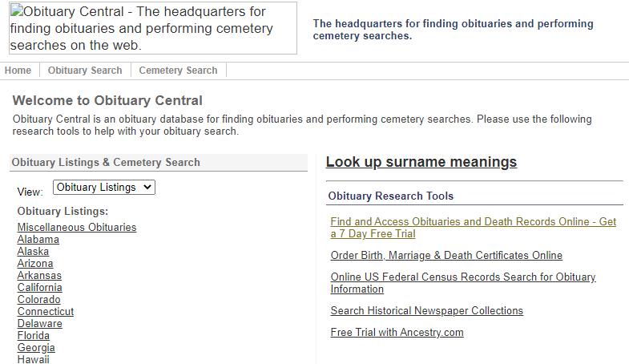Viewport: 629px width, 364px height.
Task: Open the Georgia obituaries link
Action: [36, 347]
